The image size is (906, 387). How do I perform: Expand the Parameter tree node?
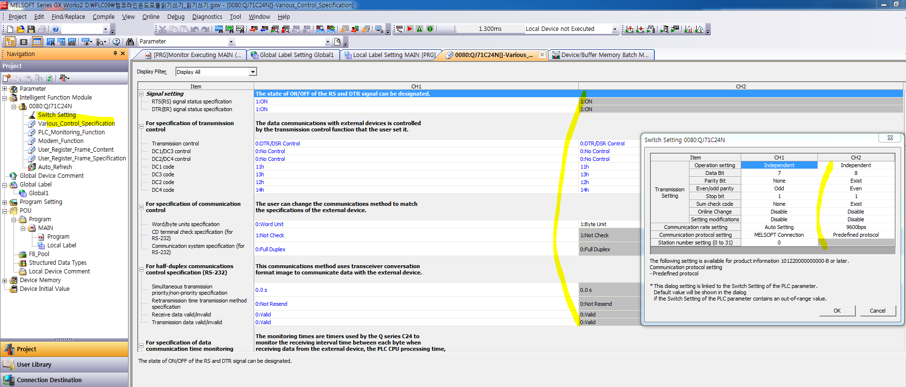pyautogui.click(x=5, y=89)
